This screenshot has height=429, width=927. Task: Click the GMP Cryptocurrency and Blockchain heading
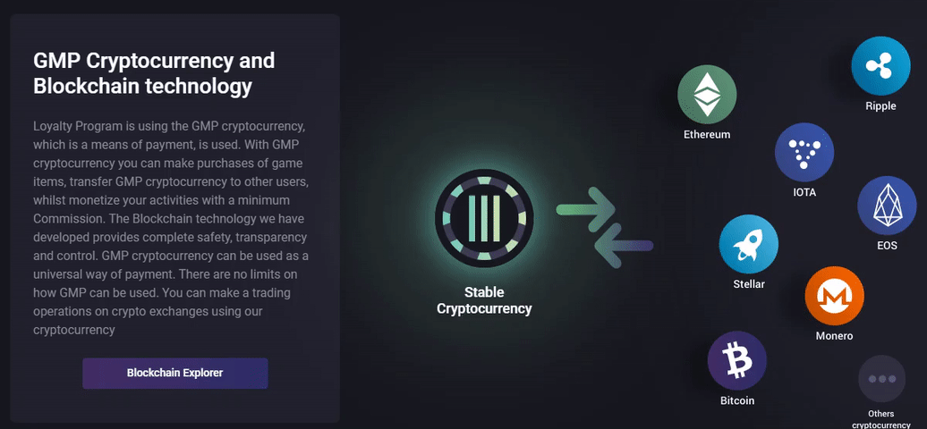[x=154, y=73]
